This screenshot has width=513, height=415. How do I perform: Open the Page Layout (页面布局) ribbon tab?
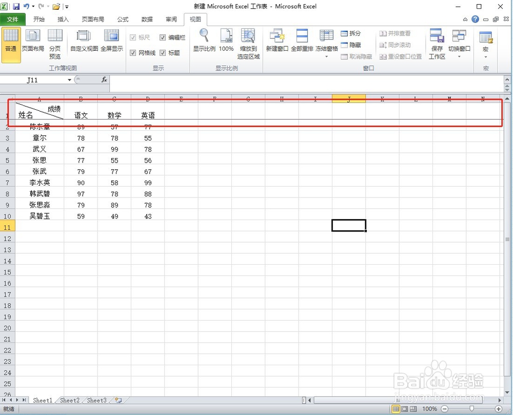[93, 19]
